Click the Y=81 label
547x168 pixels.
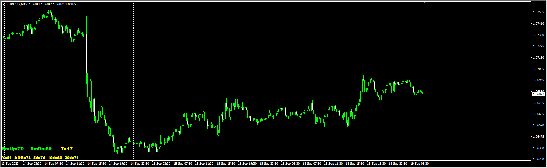[x=7, y=158]
